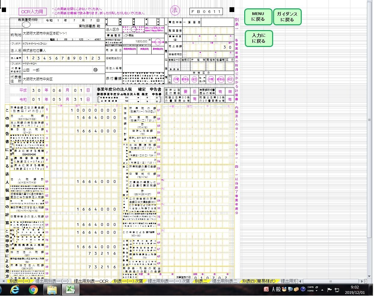Click the sheet tab scroll-left arrow
Screen dimensions: 385x308
(x=4, y=281)
